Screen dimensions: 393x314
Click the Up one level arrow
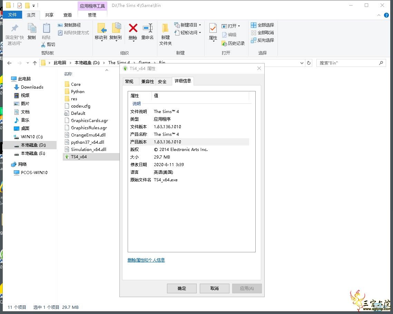pyautogui.click(x=35, y=63)
